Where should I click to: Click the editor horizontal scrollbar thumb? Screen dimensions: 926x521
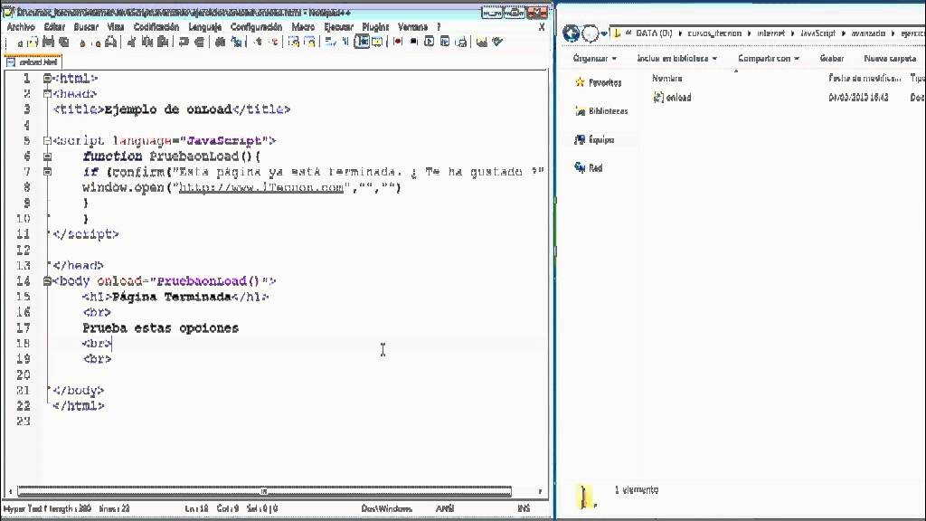click(264, 491)
